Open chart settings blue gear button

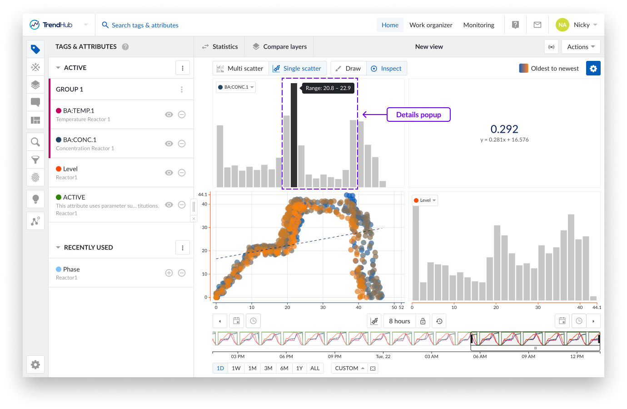click(593, 69)
